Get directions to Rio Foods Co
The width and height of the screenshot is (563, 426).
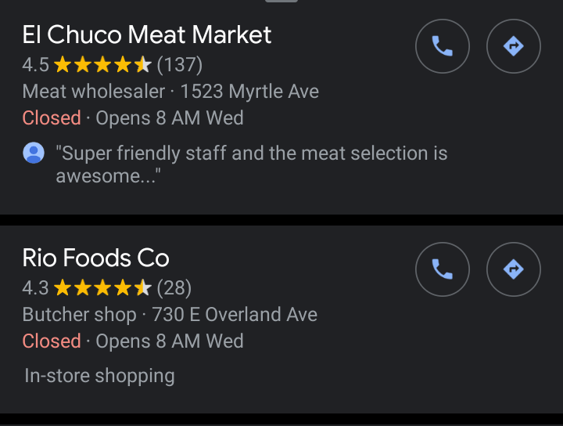pyautogui.click(x=513, y=270)
